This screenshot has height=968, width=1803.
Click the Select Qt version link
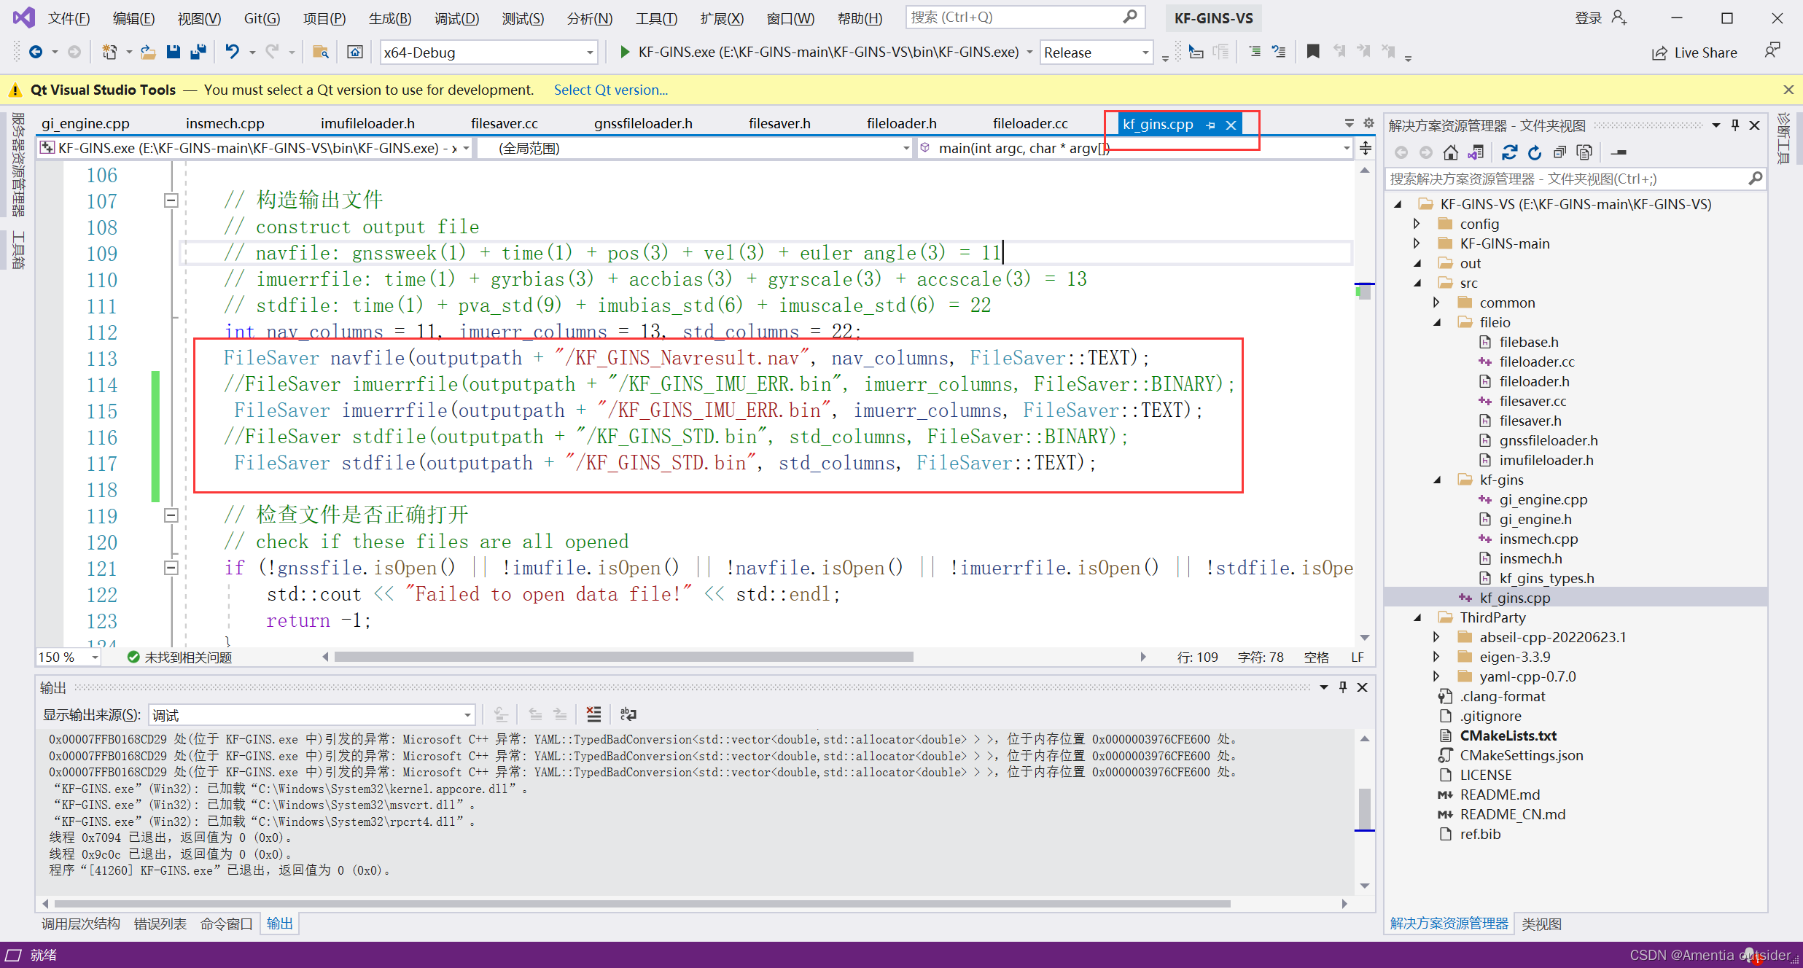(x=610, y=90)
